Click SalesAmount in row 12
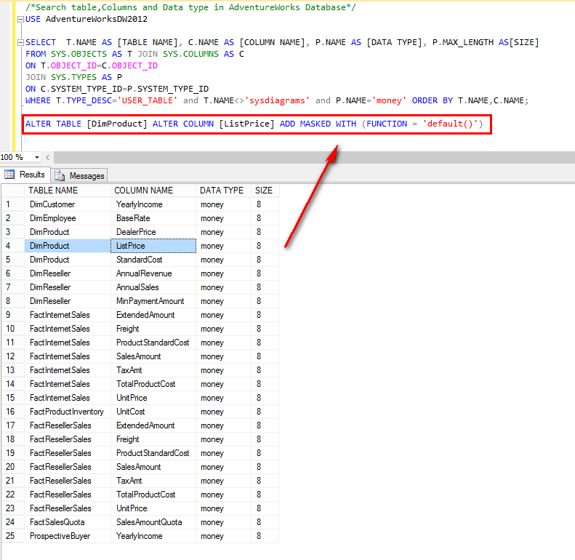575x560 pixels. coord(153,356)
